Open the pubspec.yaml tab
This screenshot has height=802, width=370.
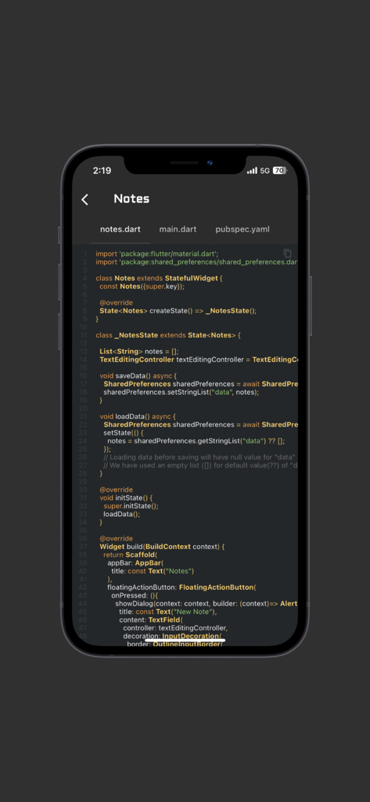[x=242, y=229]
